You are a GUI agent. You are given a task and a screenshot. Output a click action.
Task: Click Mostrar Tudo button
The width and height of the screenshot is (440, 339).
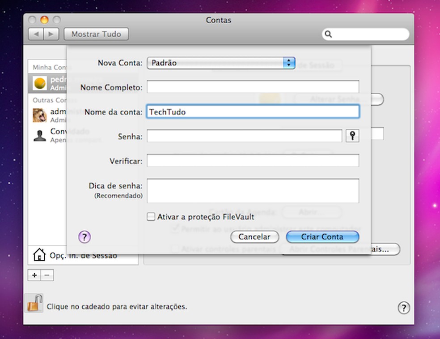(x=96, y=34)
